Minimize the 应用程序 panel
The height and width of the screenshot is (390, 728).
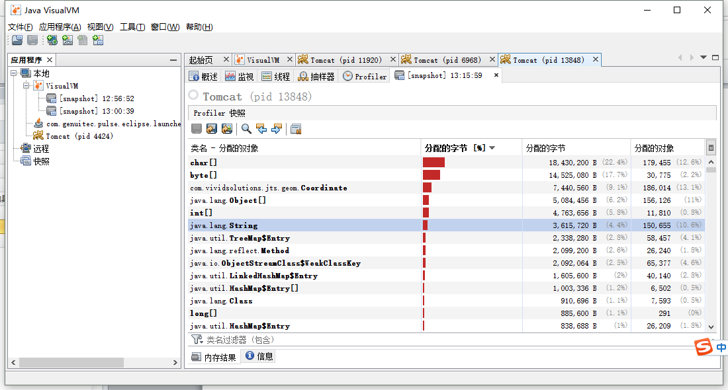(173, 59)
